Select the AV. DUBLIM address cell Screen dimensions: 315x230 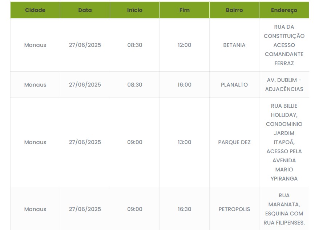[x=284, y=84]
